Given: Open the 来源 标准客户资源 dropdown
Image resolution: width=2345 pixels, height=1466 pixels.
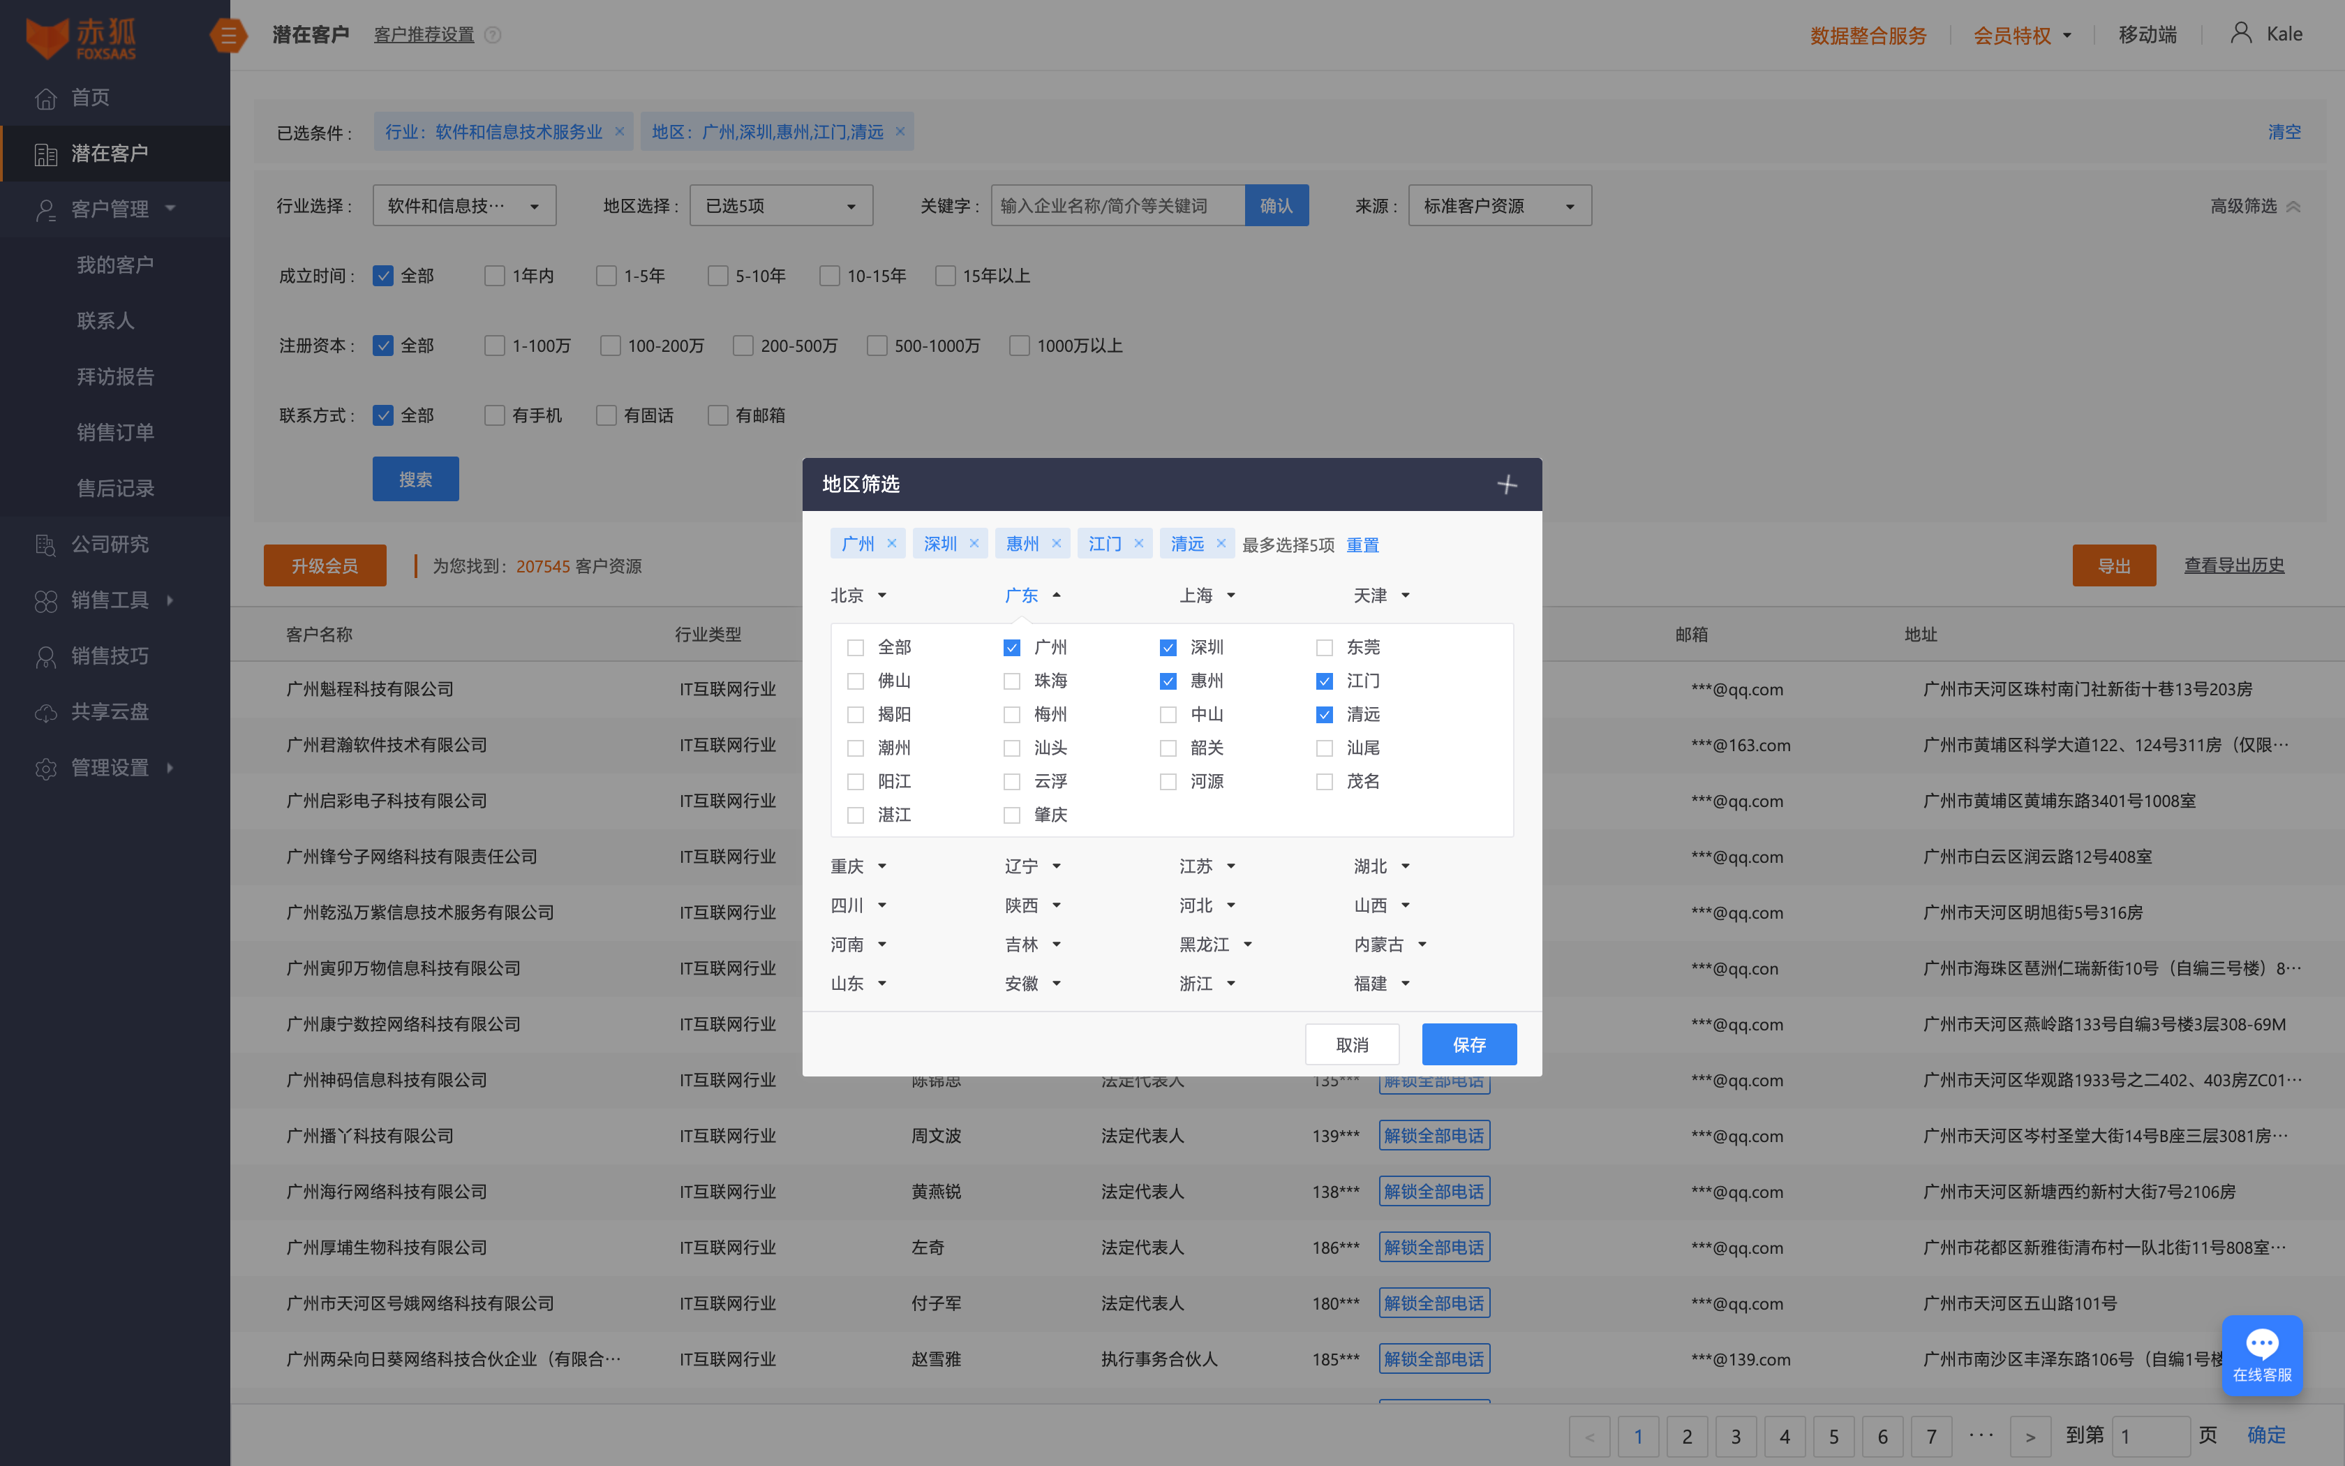Looking at the screenshot, I should (x=1498, y=207).
